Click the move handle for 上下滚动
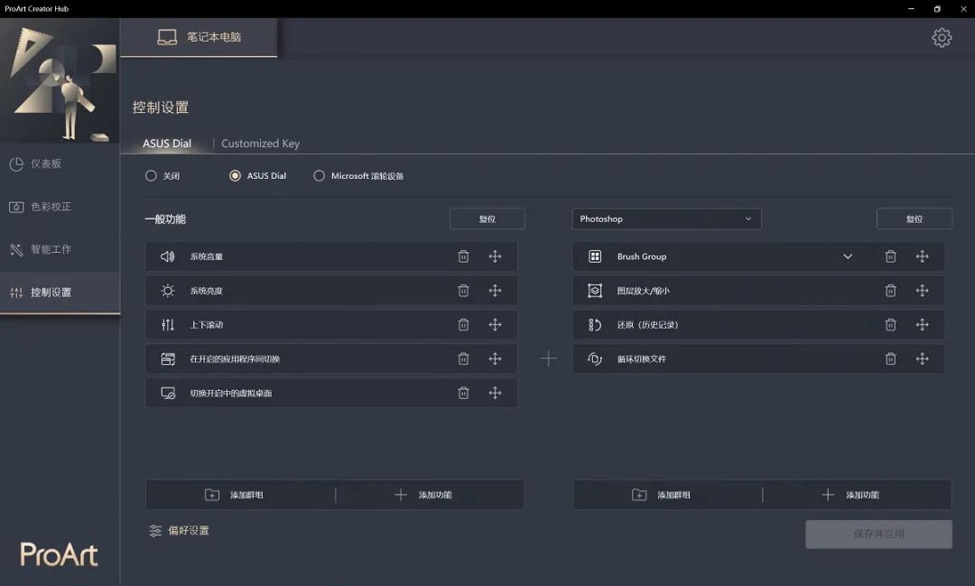This screenshot has width=975, height=586. 495,325
